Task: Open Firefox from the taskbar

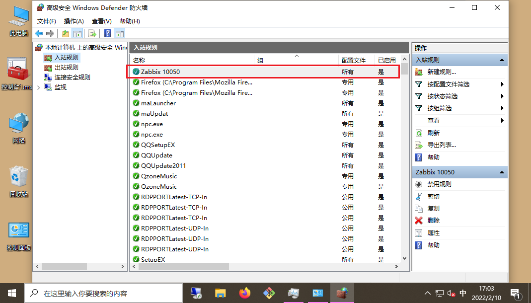Action: coord(244,293)
